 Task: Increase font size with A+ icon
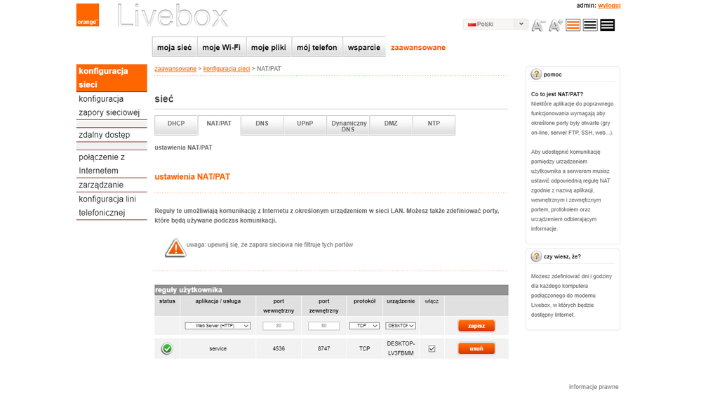tap(556, 25)
